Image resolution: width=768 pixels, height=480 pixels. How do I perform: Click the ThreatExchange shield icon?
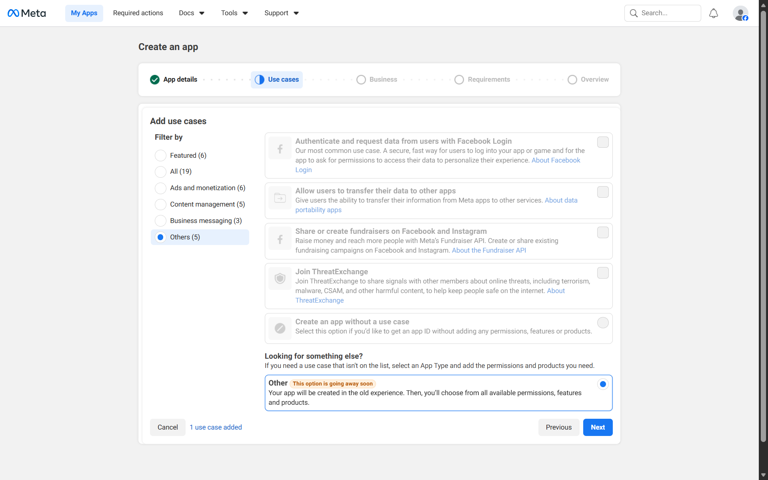(280, 278)
